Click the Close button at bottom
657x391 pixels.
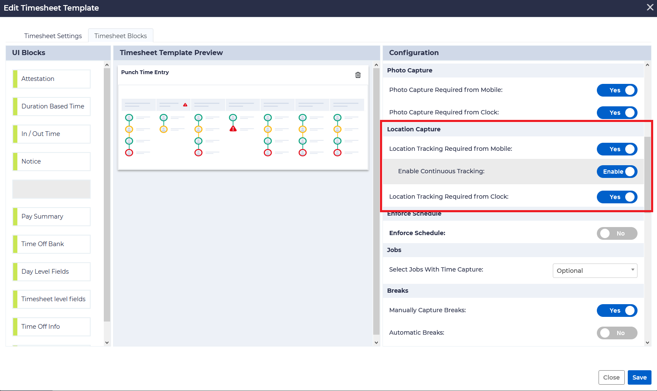(611, 377)
